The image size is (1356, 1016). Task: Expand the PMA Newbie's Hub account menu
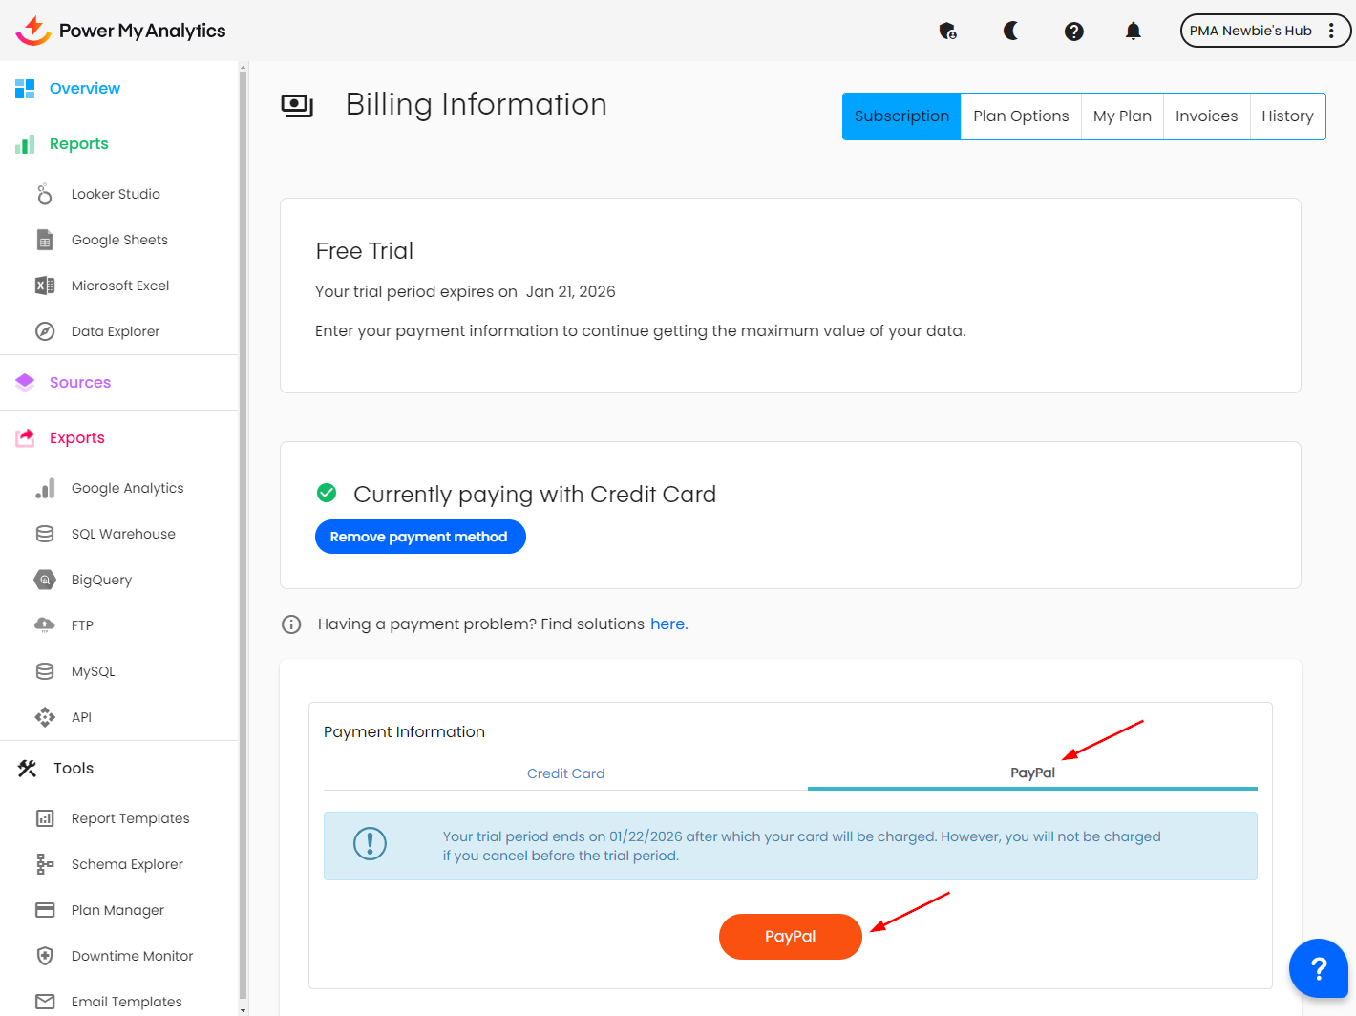point(1264,31)
